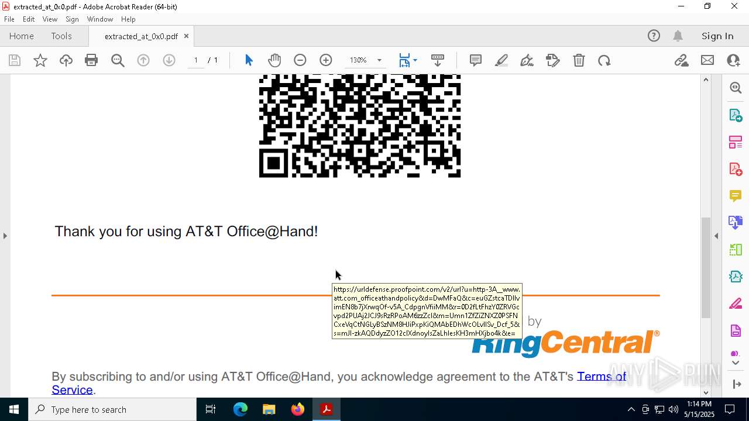The image size is (749, 421).
Task: Click the Fill and sign stamp icon
Action: [x=553, y=60]
